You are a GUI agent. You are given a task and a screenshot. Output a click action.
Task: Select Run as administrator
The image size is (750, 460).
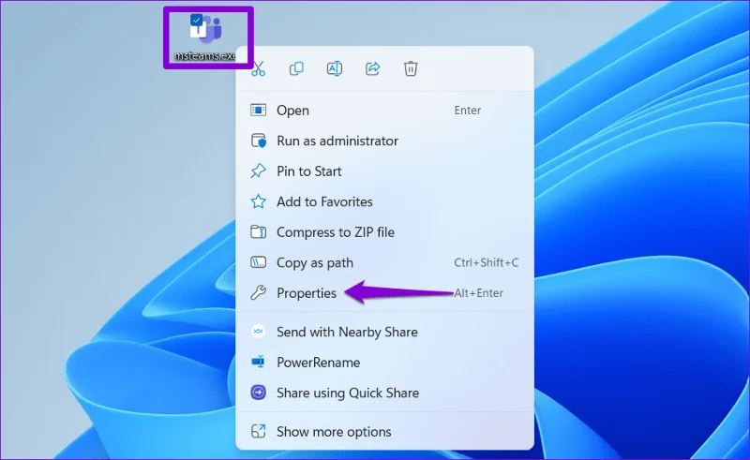click(385, 141)
